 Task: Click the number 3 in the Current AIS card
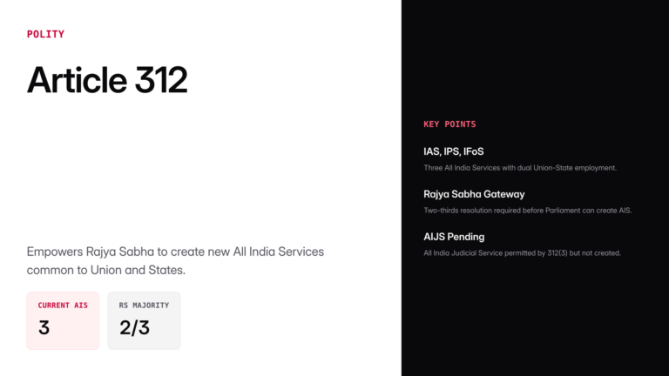pos(44,328)
